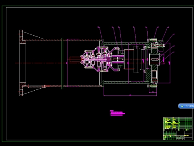
Task: Click the green download arrow icon
Action: (x=182, y=106)
